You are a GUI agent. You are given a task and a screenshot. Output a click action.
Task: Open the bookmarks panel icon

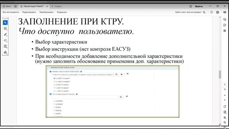(x=225, y=25)
